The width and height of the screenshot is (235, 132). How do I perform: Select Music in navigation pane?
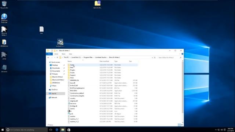pos(54,86)
